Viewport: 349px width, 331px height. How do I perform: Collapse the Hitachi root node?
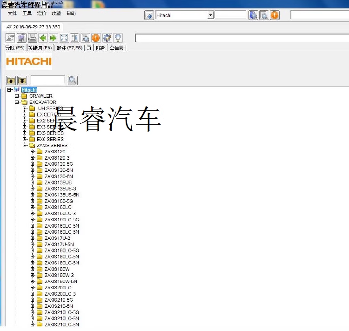pos(9,90)
